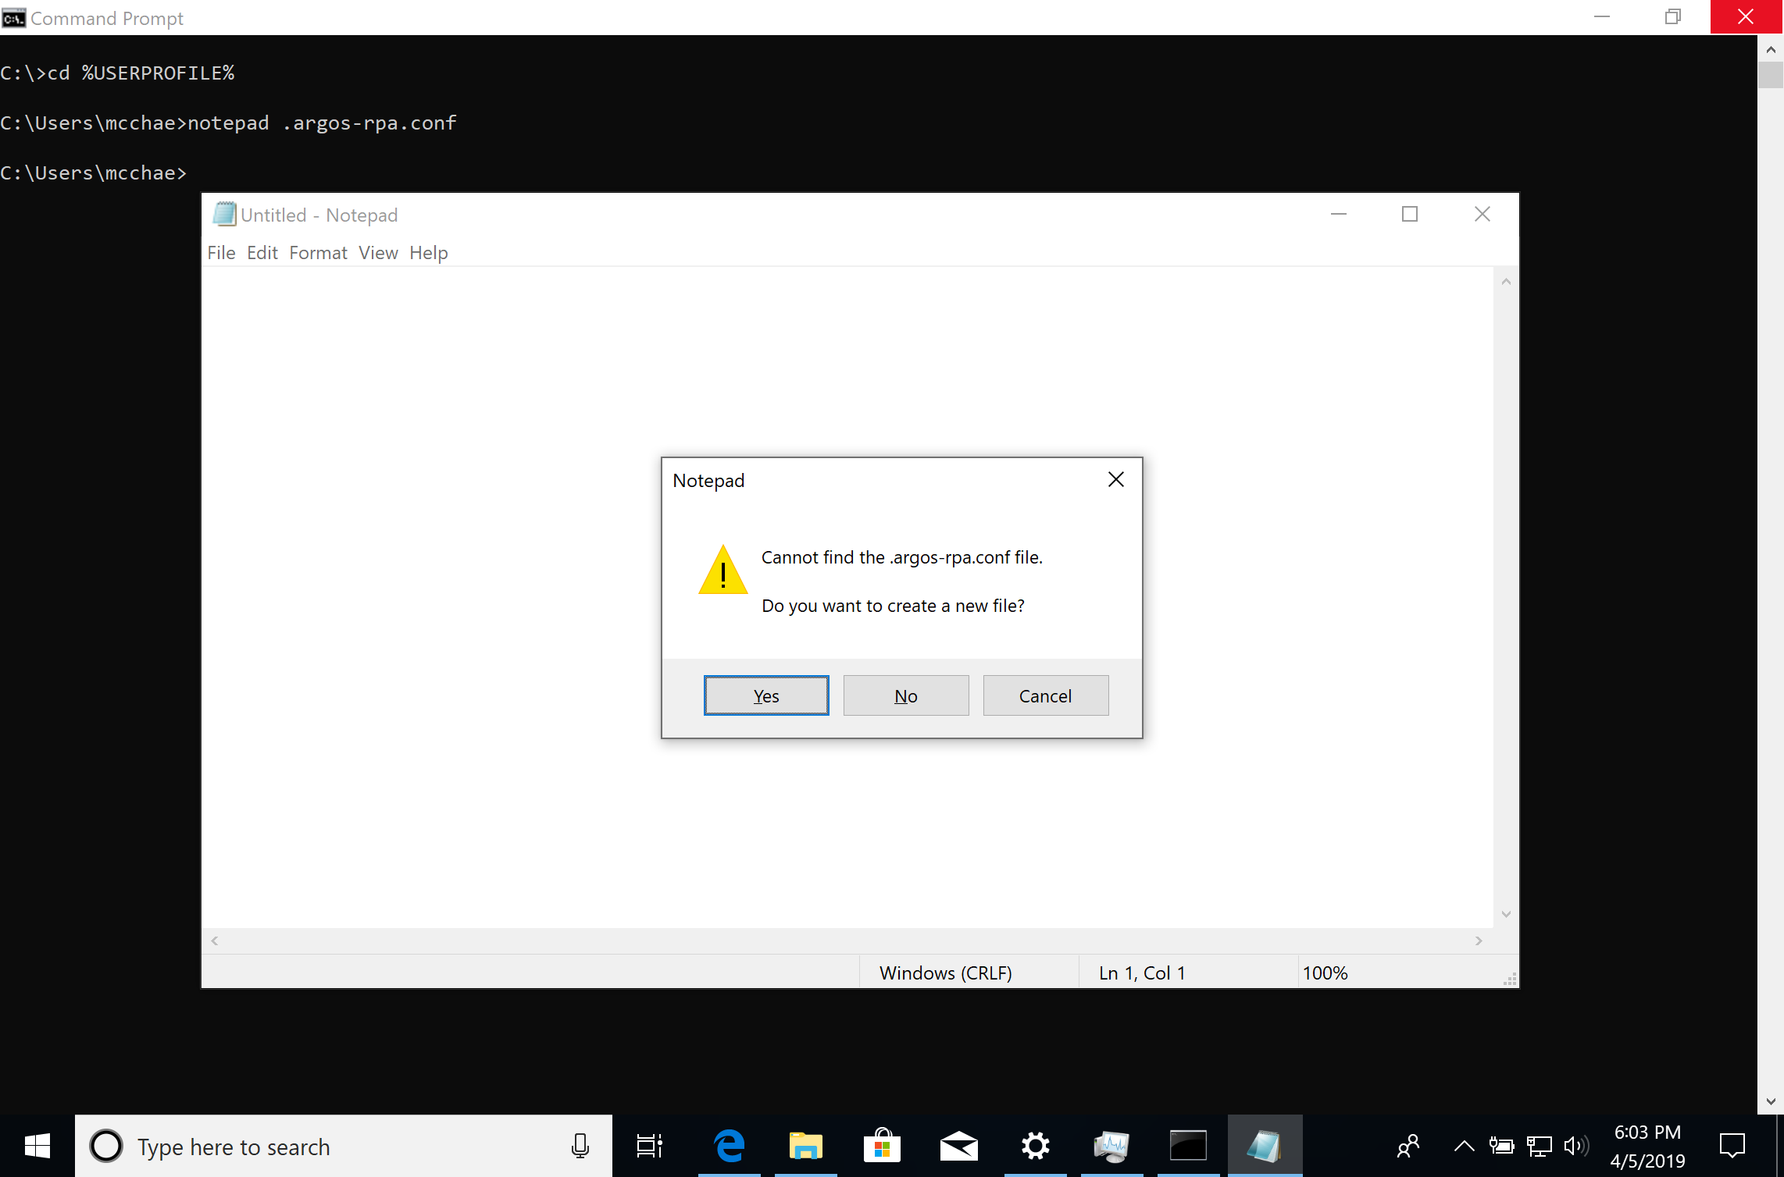Click Command Prompt scrollbar down arrow
Image resolution: width=1784 pixels, height=1177 pixels.
coord(1770,1101)
